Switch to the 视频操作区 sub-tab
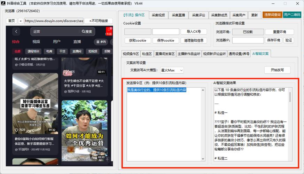The image size is (304, 174). coord(131,54)
